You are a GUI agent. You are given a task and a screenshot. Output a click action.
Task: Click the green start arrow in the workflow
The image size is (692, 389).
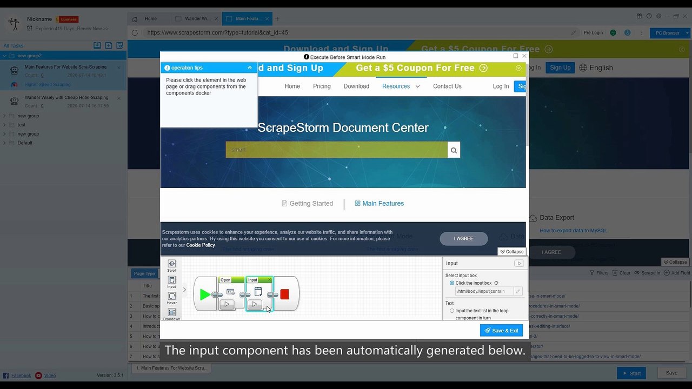205,294
